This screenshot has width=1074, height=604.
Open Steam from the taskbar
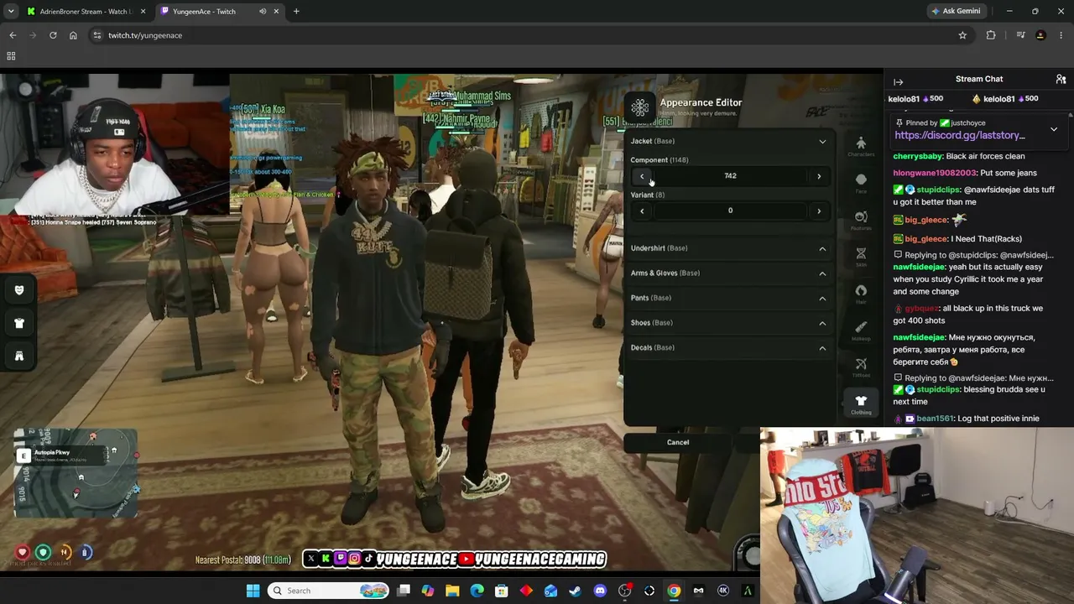click(575, 591)
